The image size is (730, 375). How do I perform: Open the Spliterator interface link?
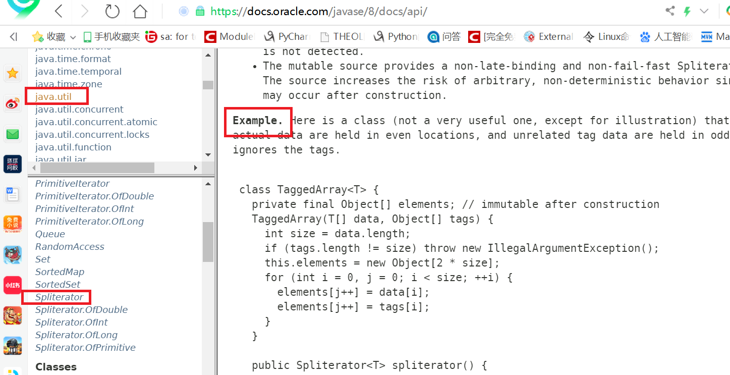59,297
